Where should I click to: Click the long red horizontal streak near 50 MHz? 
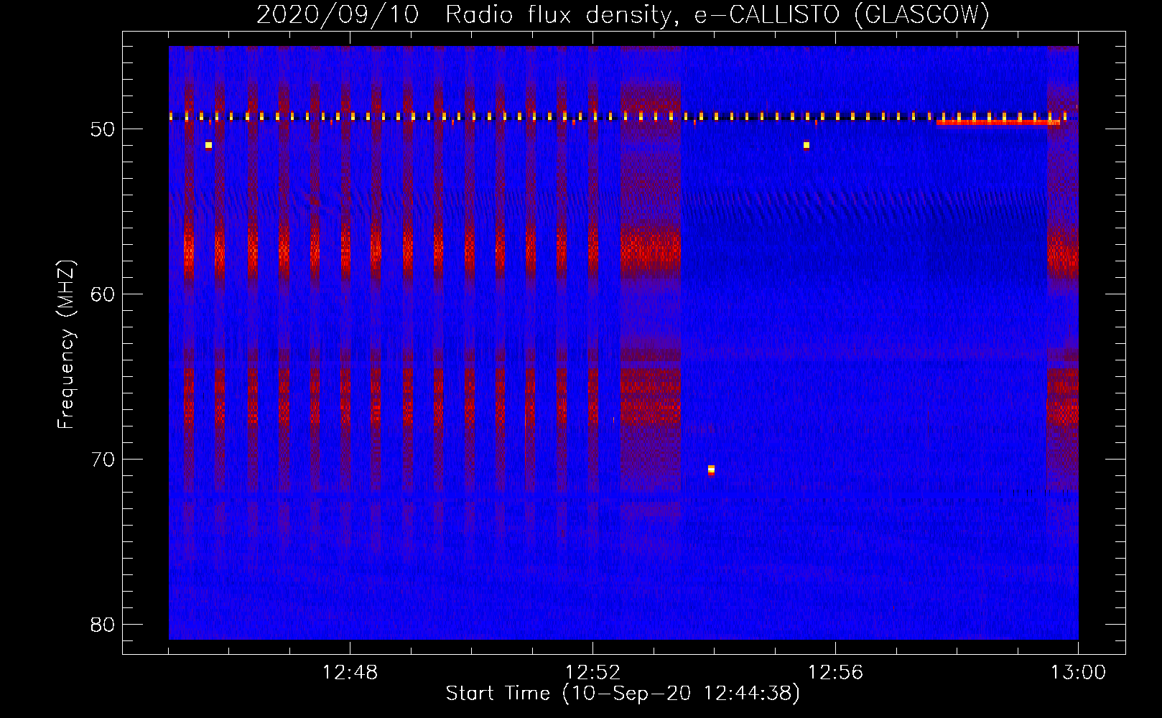coord(998,123)
